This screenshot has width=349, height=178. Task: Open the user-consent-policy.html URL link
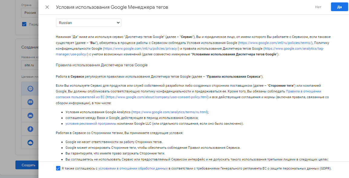157,97
